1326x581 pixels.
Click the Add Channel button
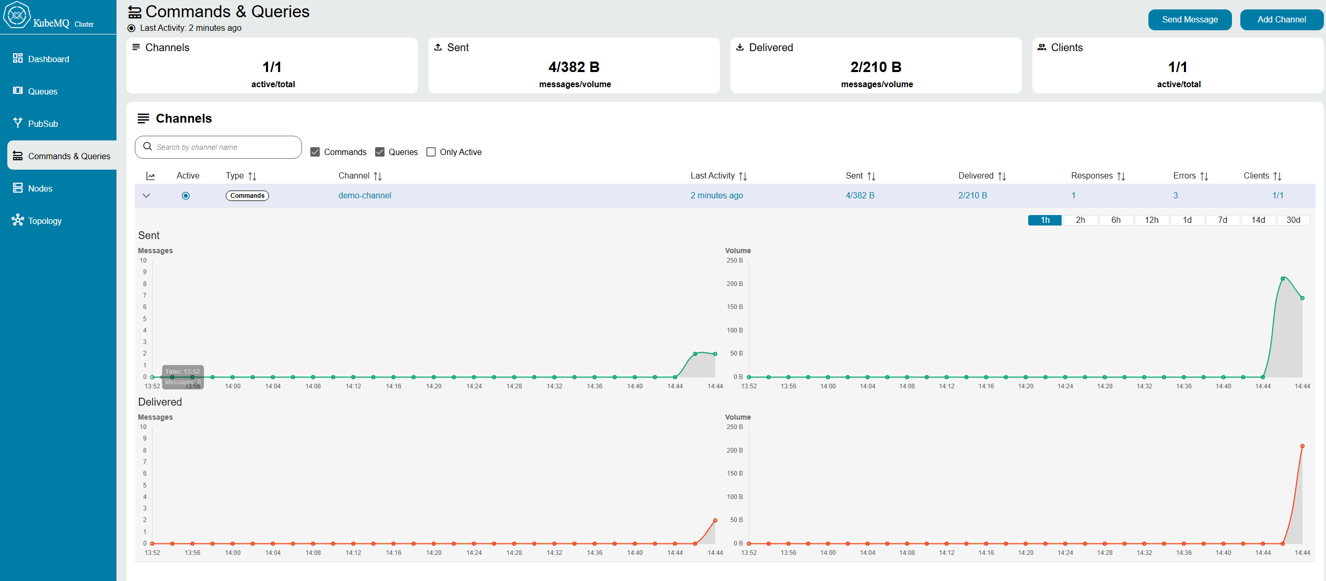1281,20
